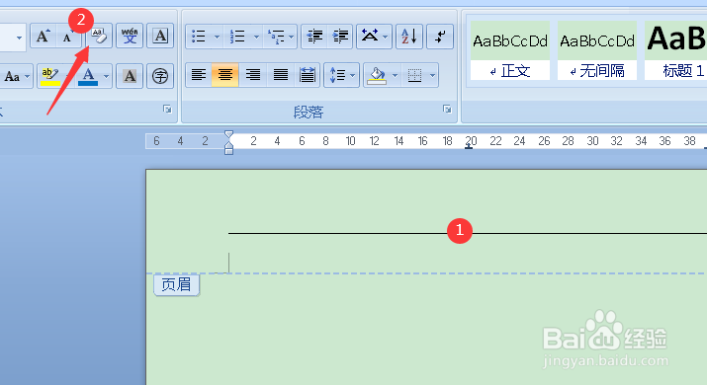Toggle Character Shading button

[130, 76]
